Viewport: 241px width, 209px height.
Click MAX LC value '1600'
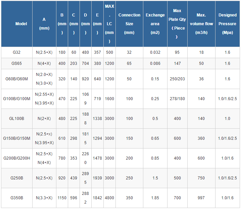pos(109,99)
